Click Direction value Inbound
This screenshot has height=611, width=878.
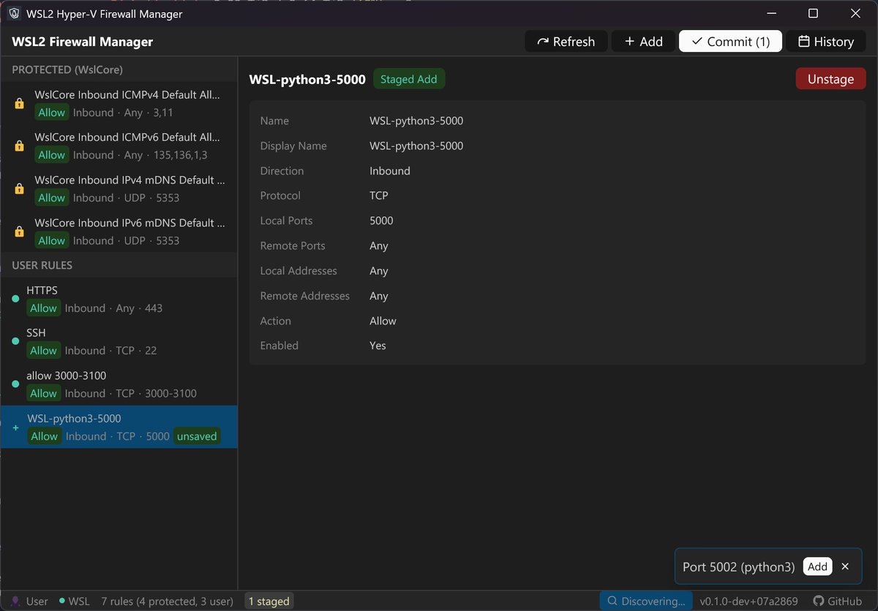coord(390,171)
